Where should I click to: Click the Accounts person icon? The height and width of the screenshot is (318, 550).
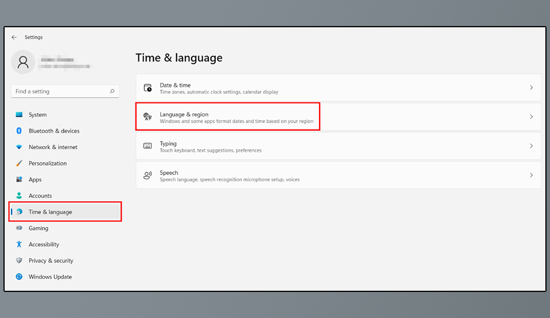tap(19, 195)
